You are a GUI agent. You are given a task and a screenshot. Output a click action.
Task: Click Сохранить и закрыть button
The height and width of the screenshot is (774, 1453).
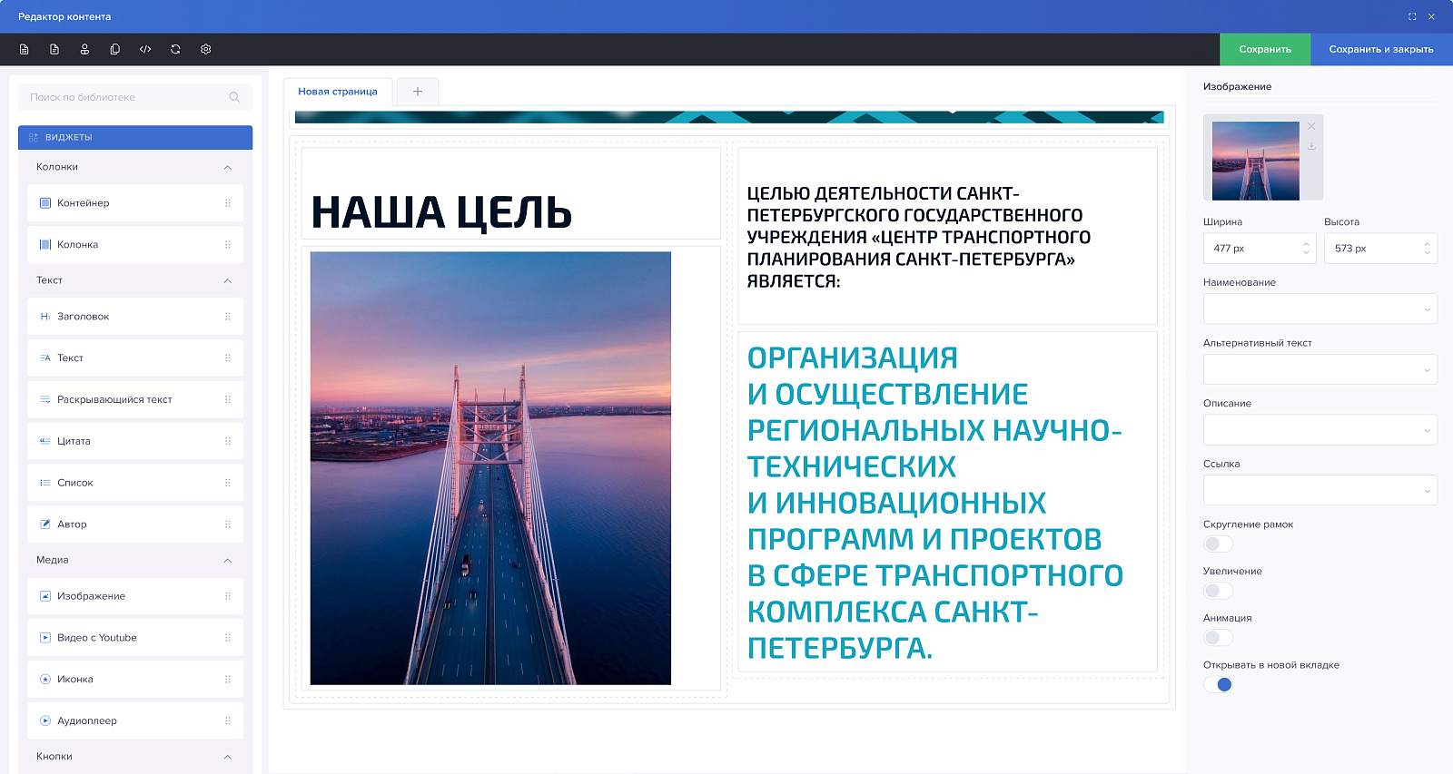click(1381, 49)
